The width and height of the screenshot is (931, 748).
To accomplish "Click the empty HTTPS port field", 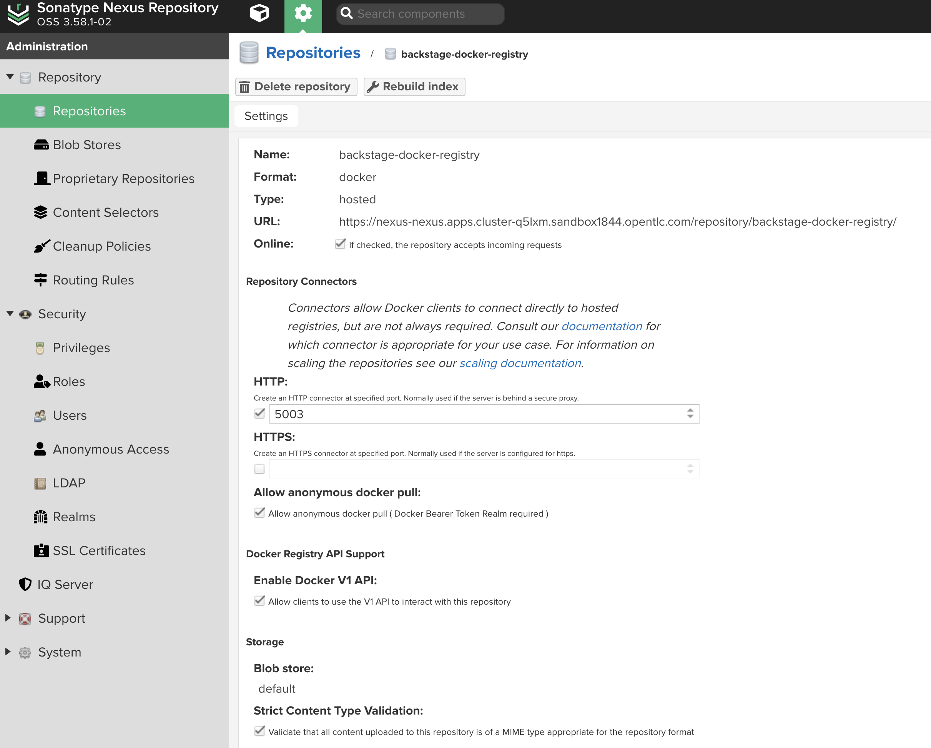I will click(x=484, y=469).
